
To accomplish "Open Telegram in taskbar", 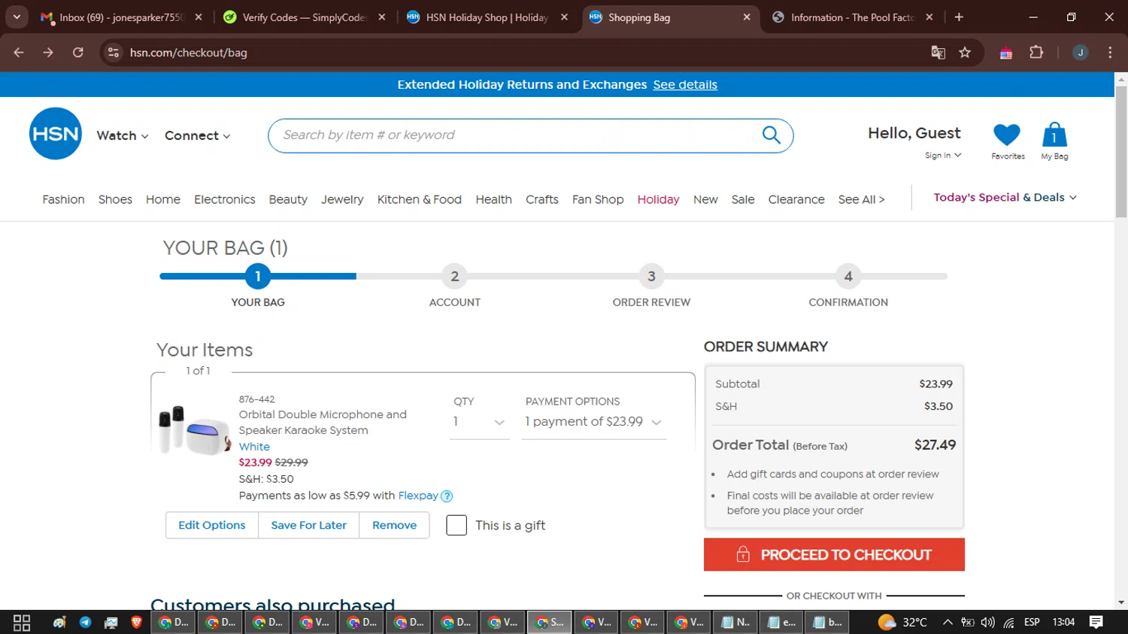I will coord(85,623).
